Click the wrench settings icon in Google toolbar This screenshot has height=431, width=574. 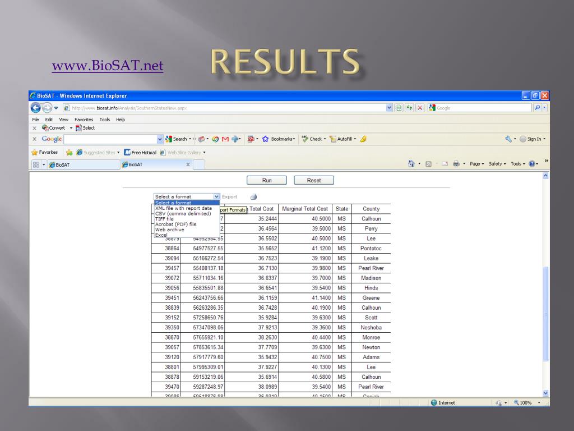click(x=508, y=139)
